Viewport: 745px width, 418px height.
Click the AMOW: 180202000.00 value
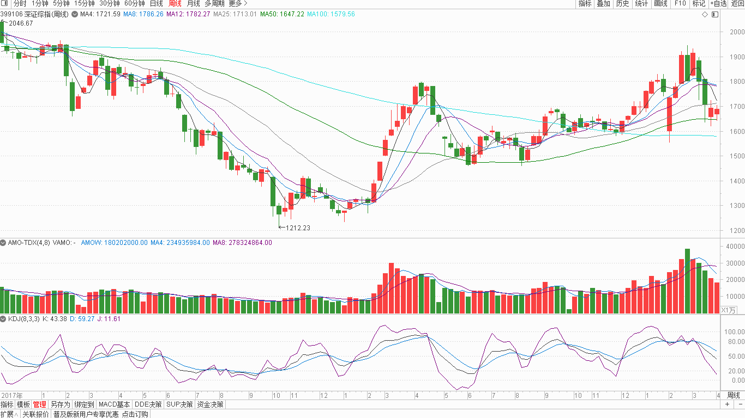[114, 243]
